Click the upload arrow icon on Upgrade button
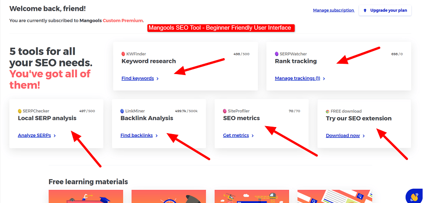The height and width of the screenshot is (203, 423). tap(365, 10)
